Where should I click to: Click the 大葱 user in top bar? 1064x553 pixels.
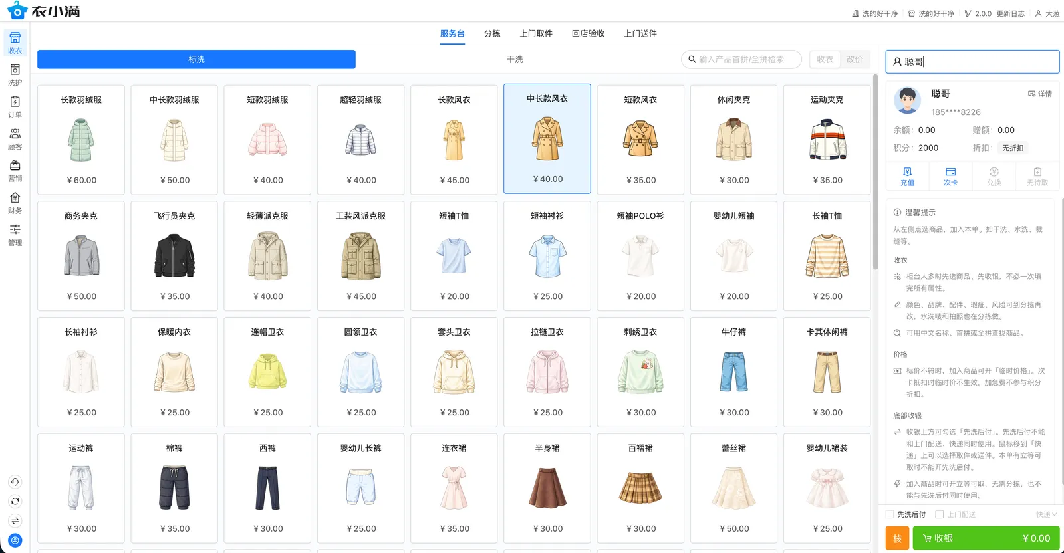click(x=1047, y=13)
